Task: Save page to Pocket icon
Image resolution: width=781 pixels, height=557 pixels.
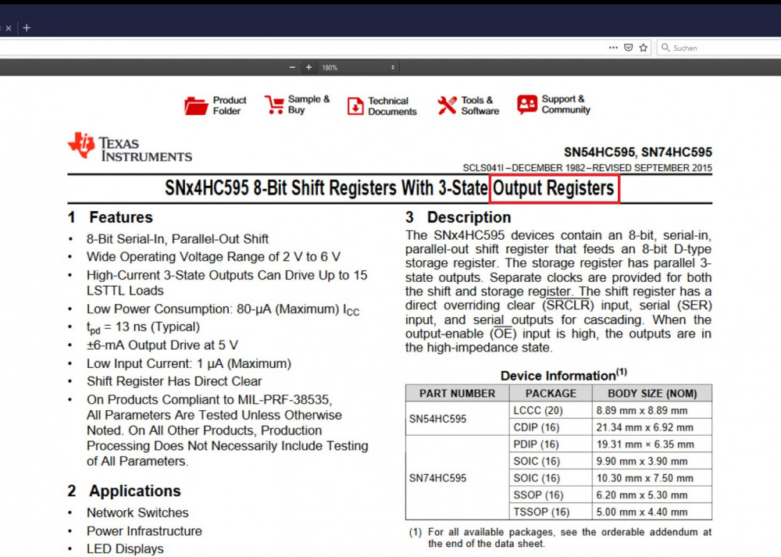Action: point(629,48)
